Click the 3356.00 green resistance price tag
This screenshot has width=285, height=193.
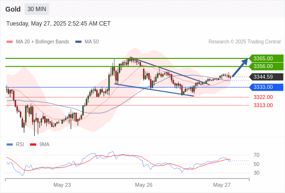point(266,66)
